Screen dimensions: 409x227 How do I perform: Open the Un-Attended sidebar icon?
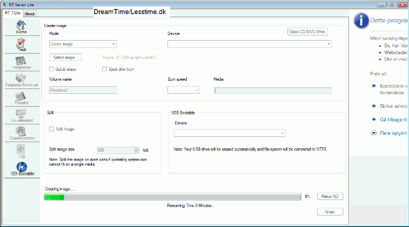click(x=21, y=114)
